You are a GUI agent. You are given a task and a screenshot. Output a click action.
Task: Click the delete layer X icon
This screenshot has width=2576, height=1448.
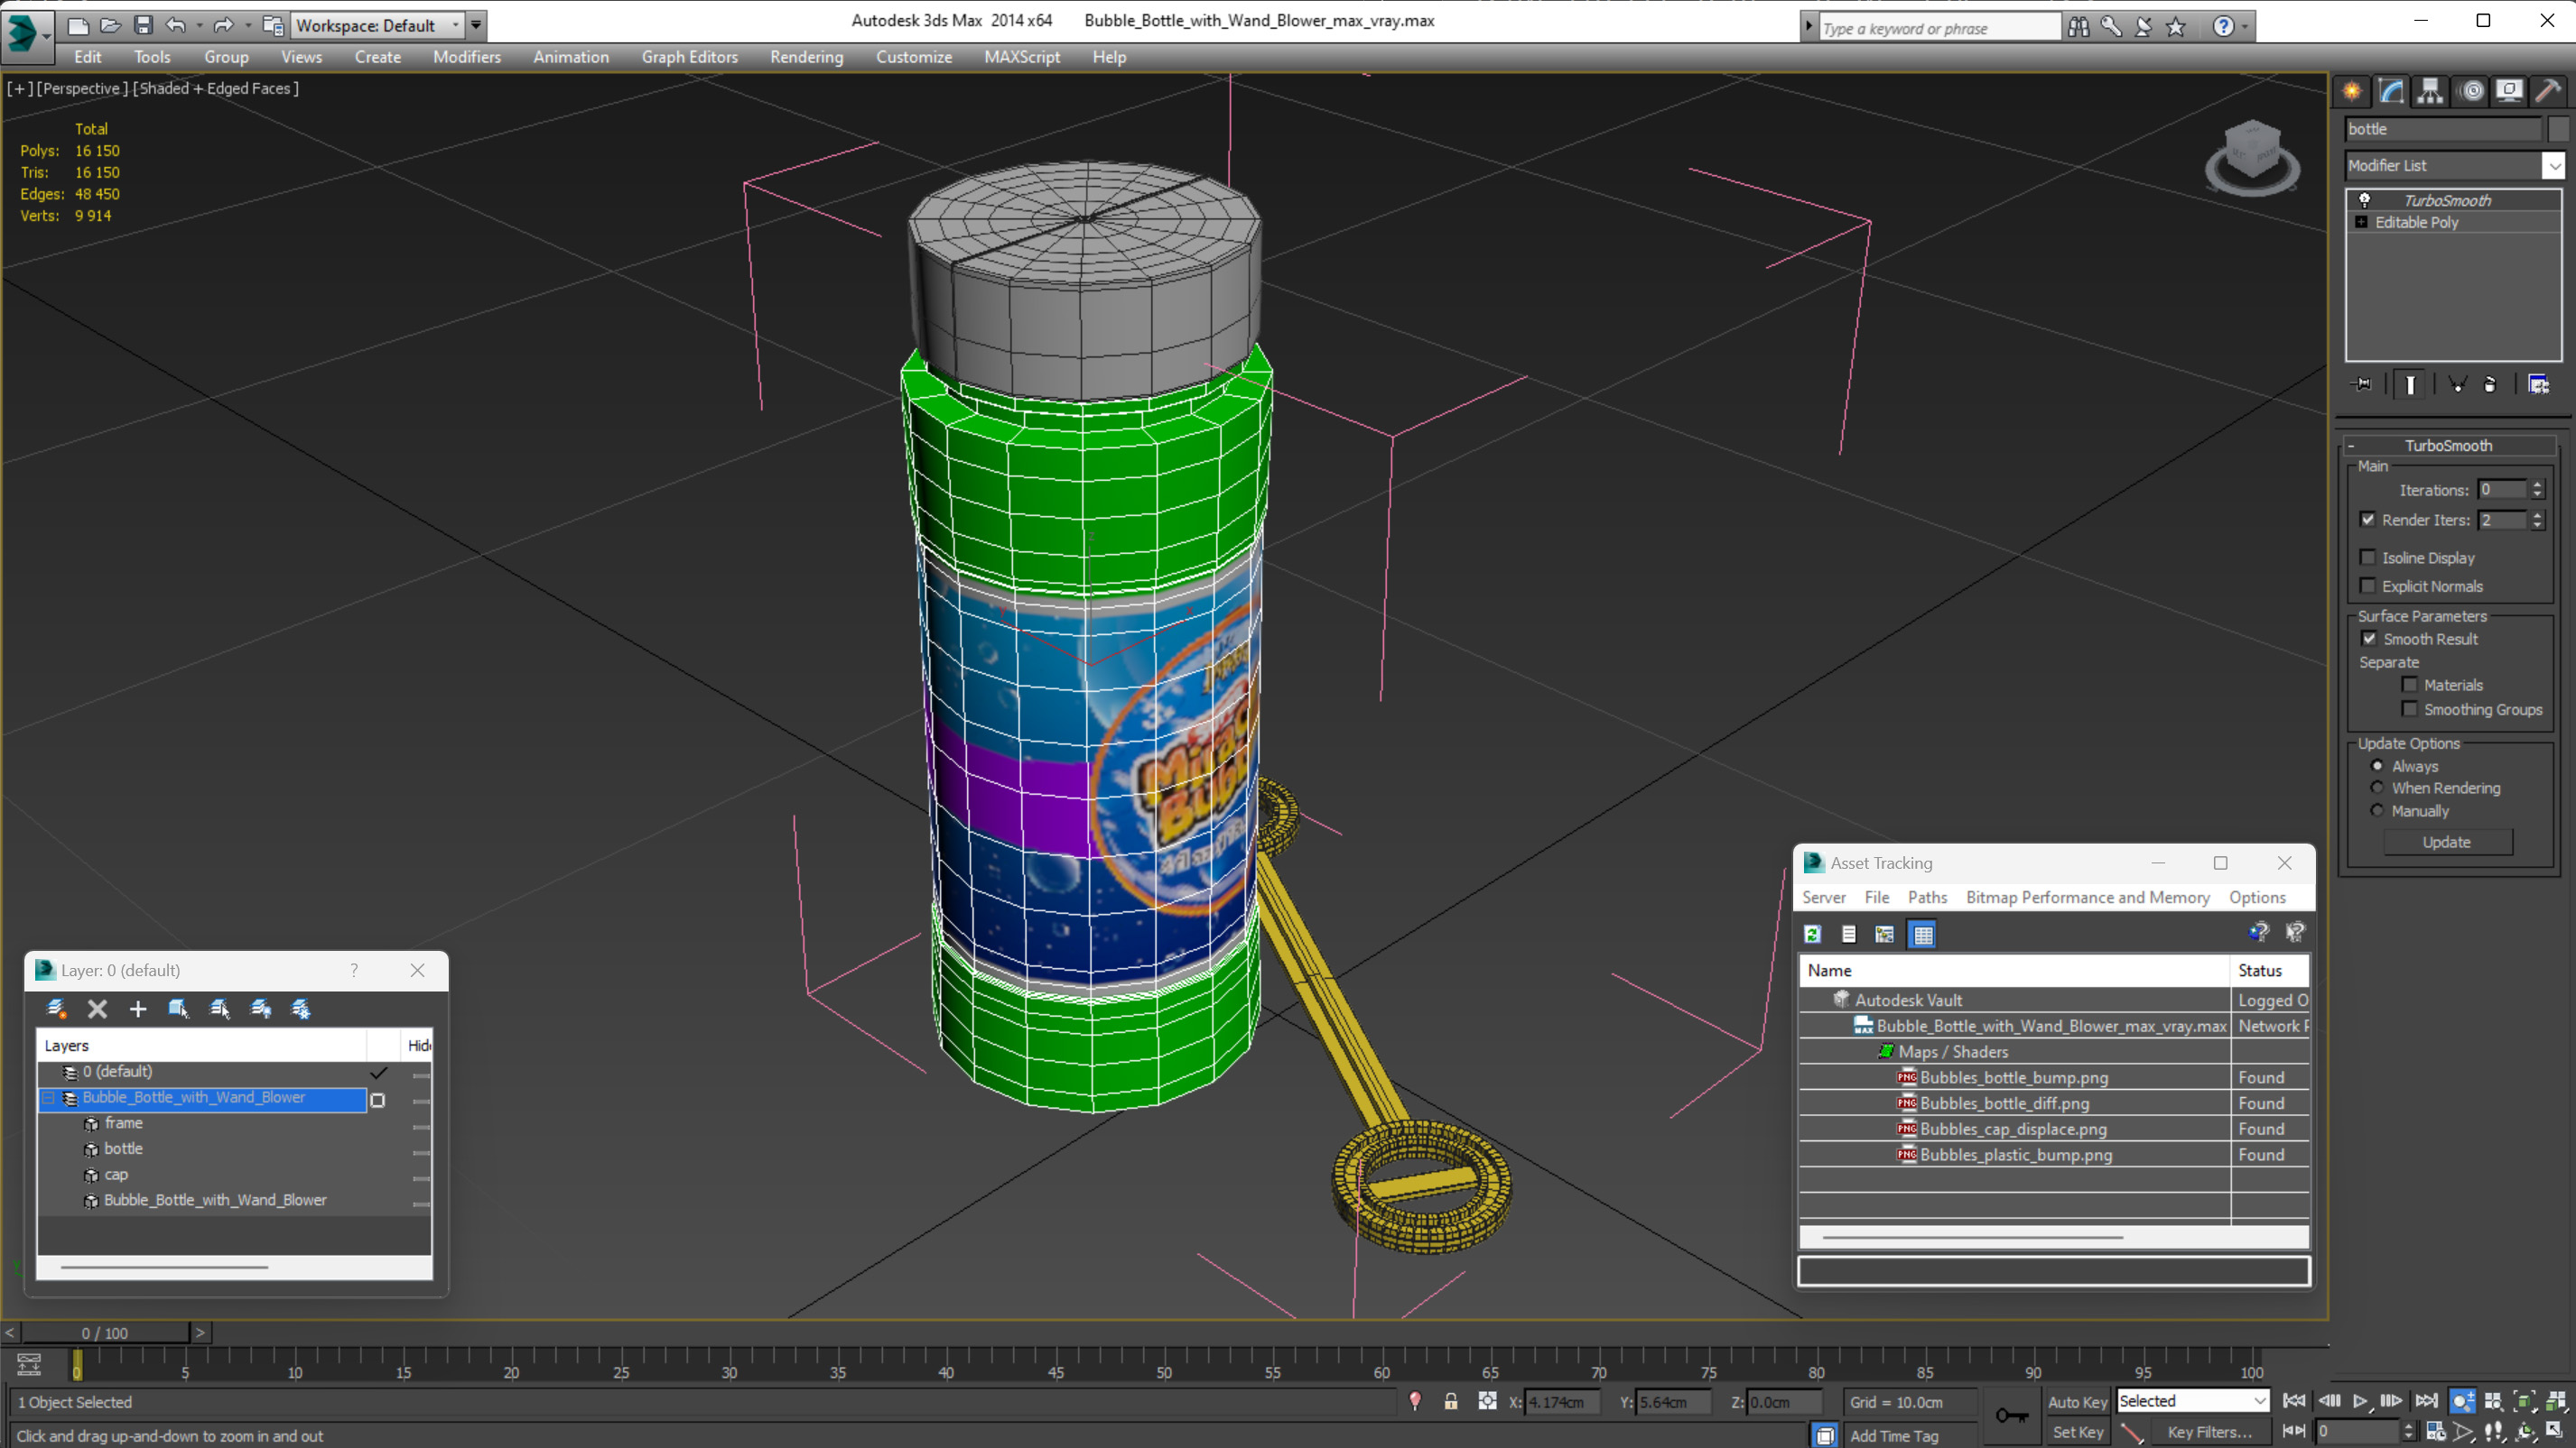(97, 1010)
